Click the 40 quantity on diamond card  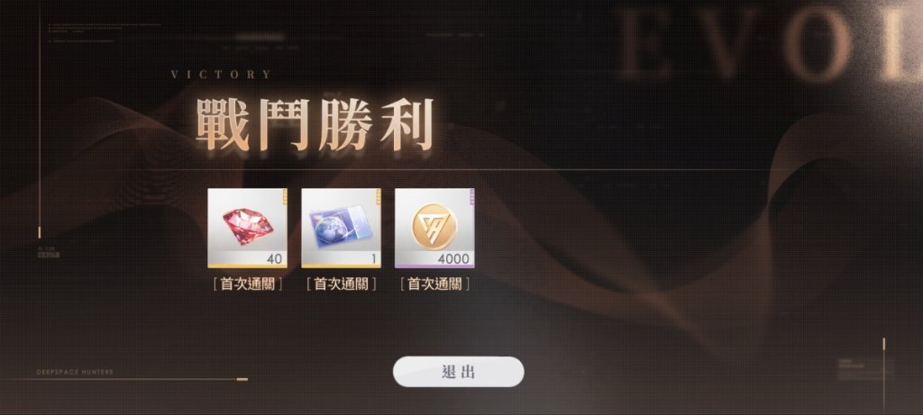click(274, 258)
